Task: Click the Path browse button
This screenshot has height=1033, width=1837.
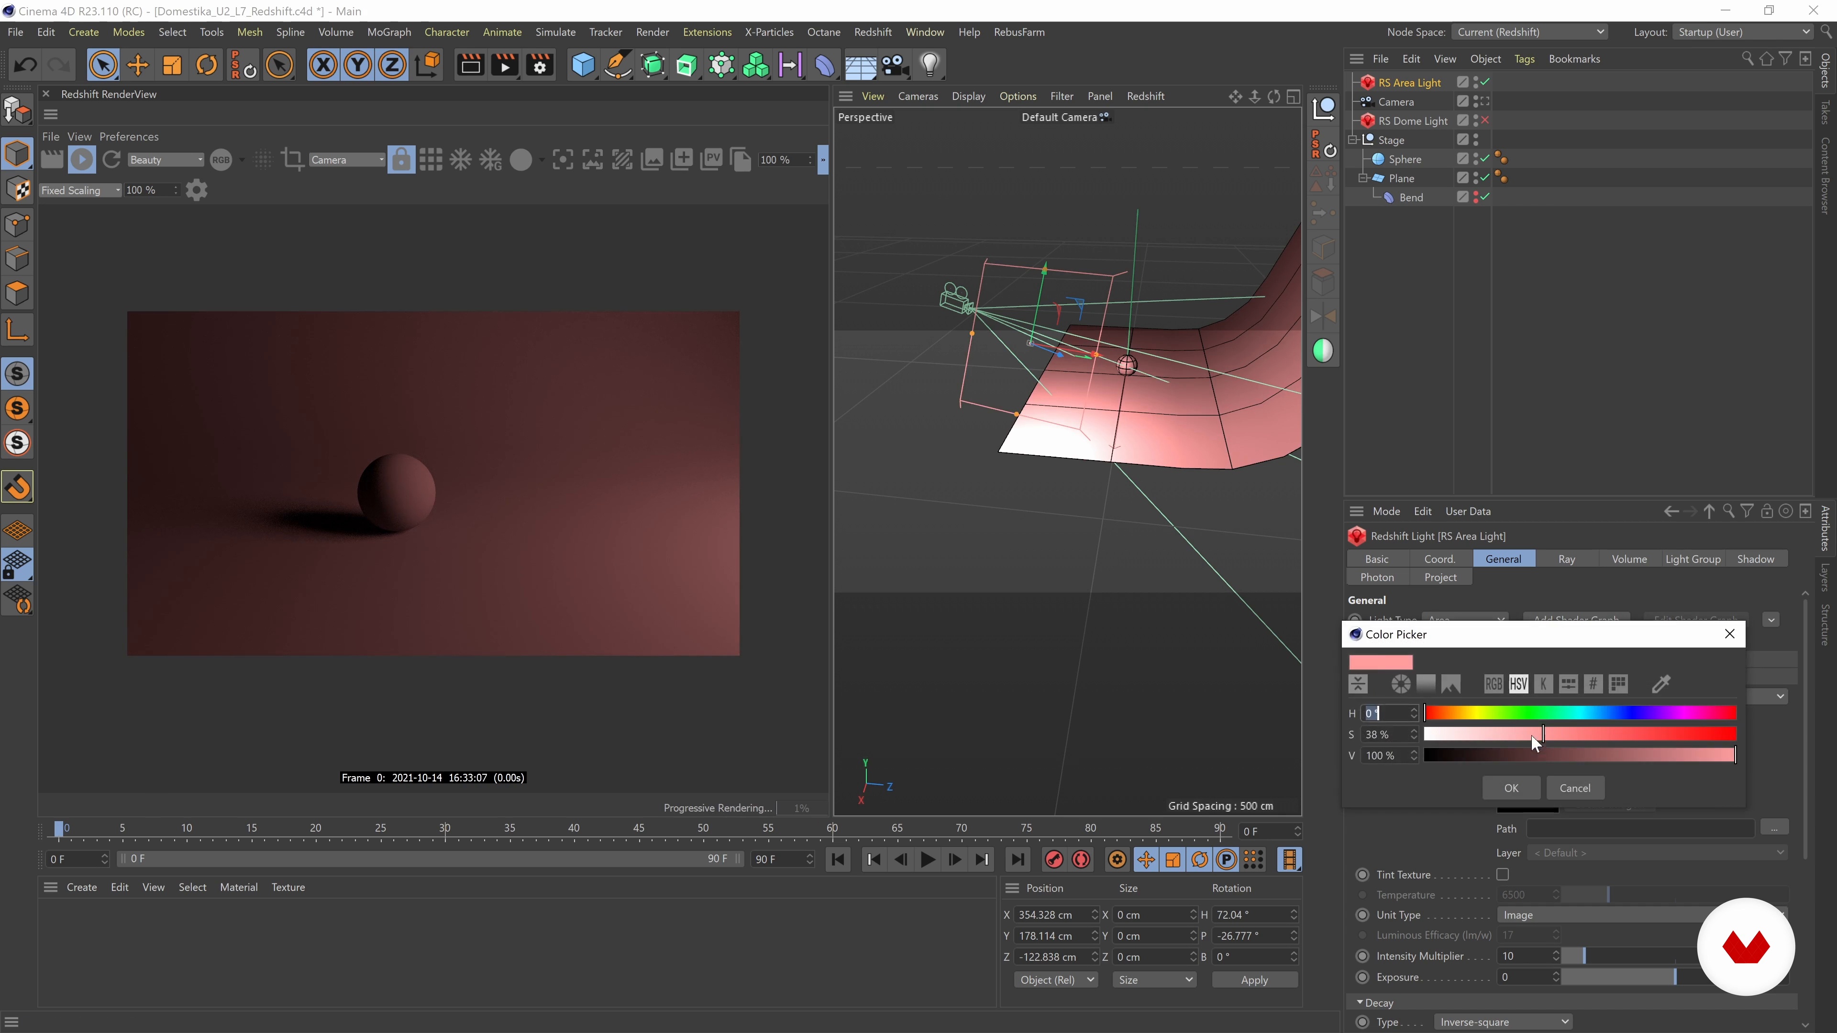Action: click(x=1773, y=828)
